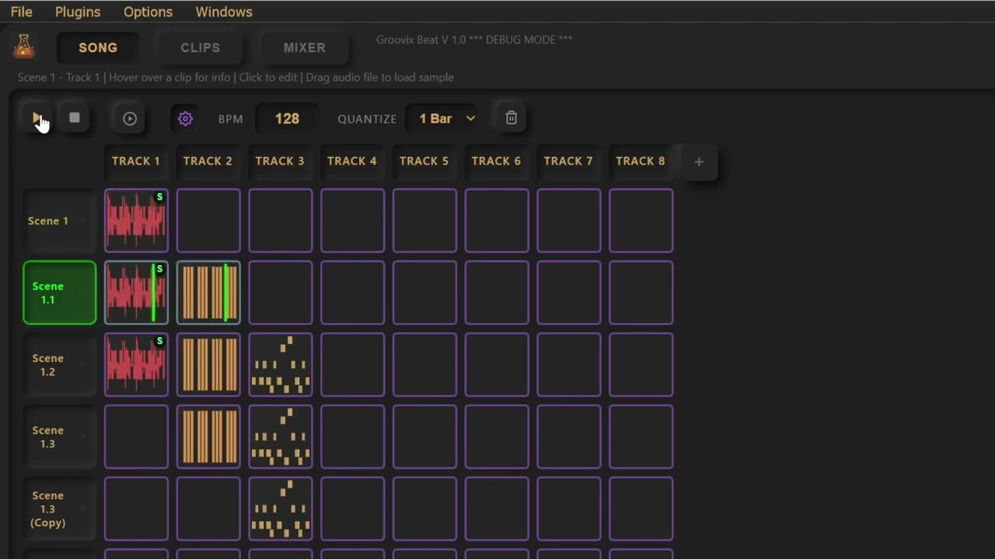Select the empty clip slot in Scene 1 Track 2
This screenshot has width=995, height=559.
(x=208, y=220)
